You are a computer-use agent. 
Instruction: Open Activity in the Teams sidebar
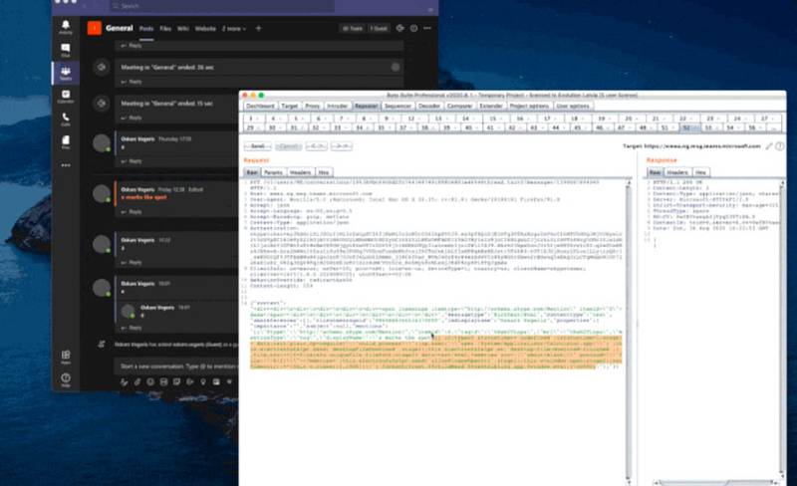coord(66,27)
